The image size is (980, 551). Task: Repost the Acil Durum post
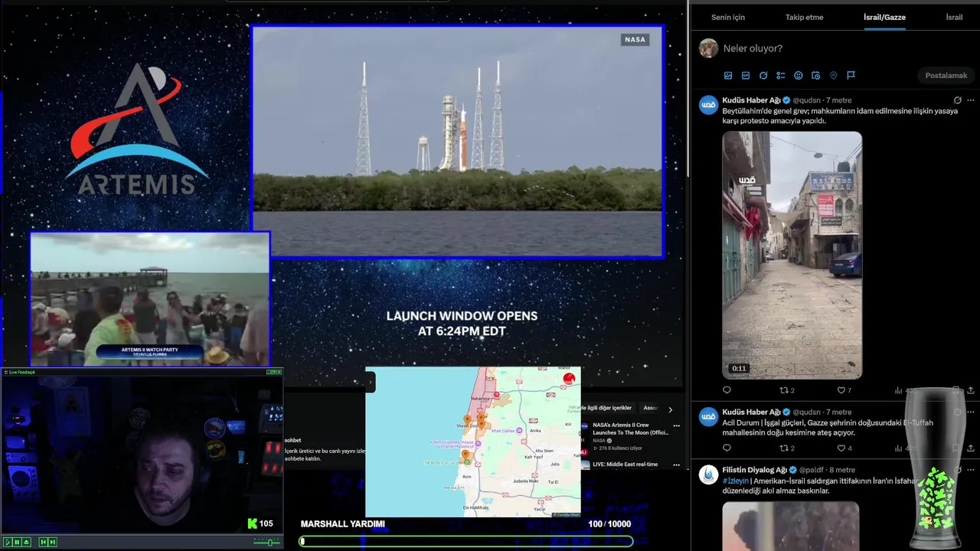coord(786,448)
